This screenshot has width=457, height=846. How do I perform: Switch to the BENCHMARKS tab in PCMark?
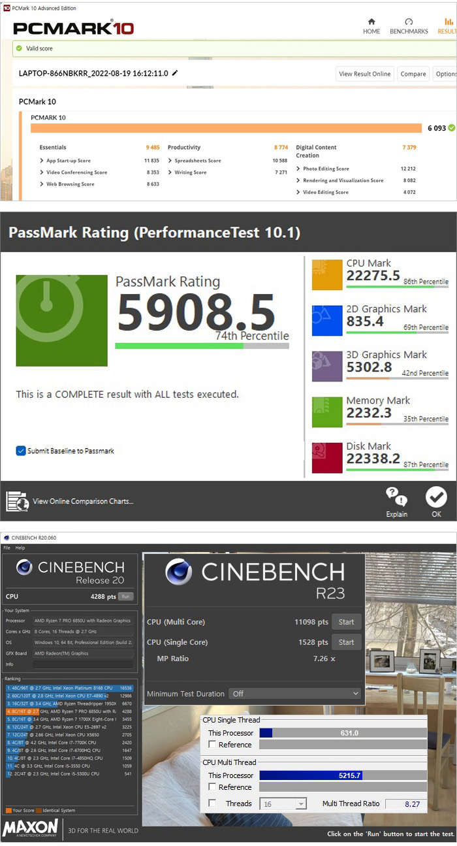point(409,26)
